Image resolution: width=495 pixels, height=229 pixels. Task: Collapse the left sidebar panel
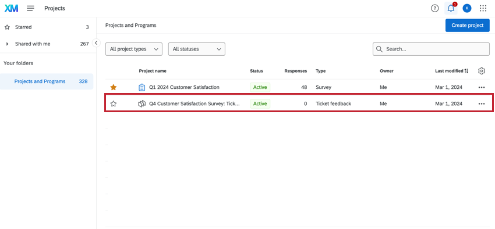[96, 43]
